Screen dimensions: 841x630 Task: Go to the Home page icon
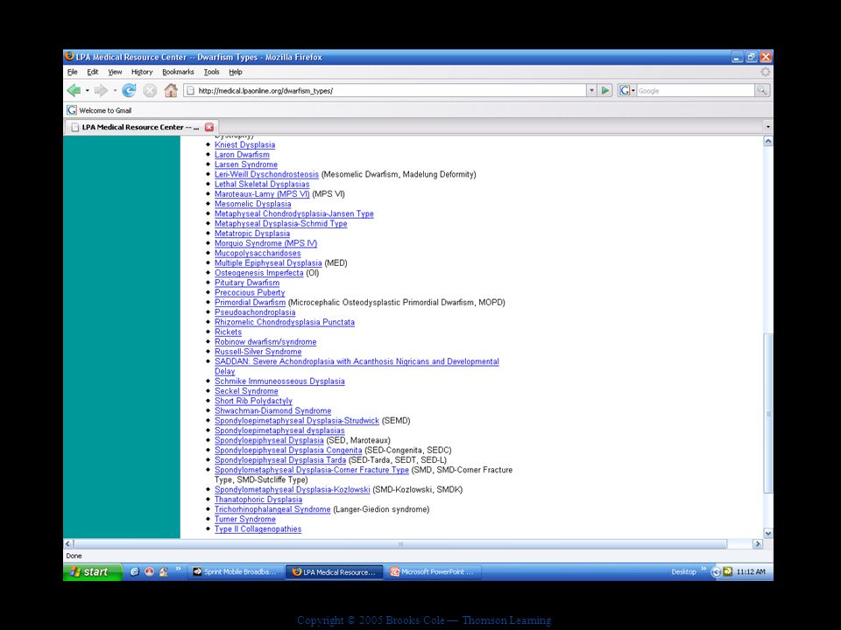171,90
